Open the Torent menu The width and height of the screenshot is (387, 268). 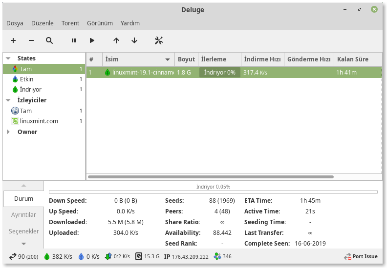(70, 23)
